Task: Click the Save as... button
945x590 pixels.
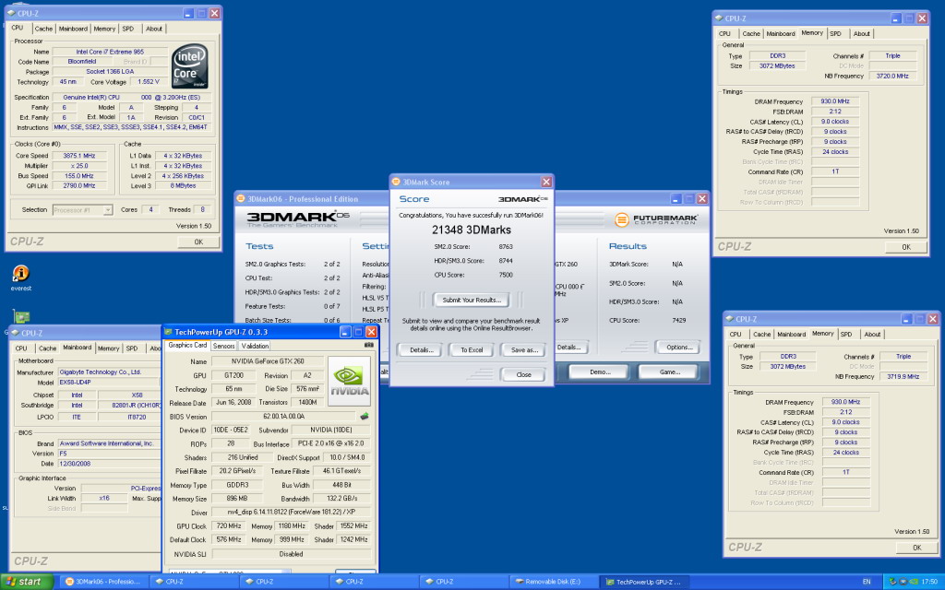Action: point(524,349)
